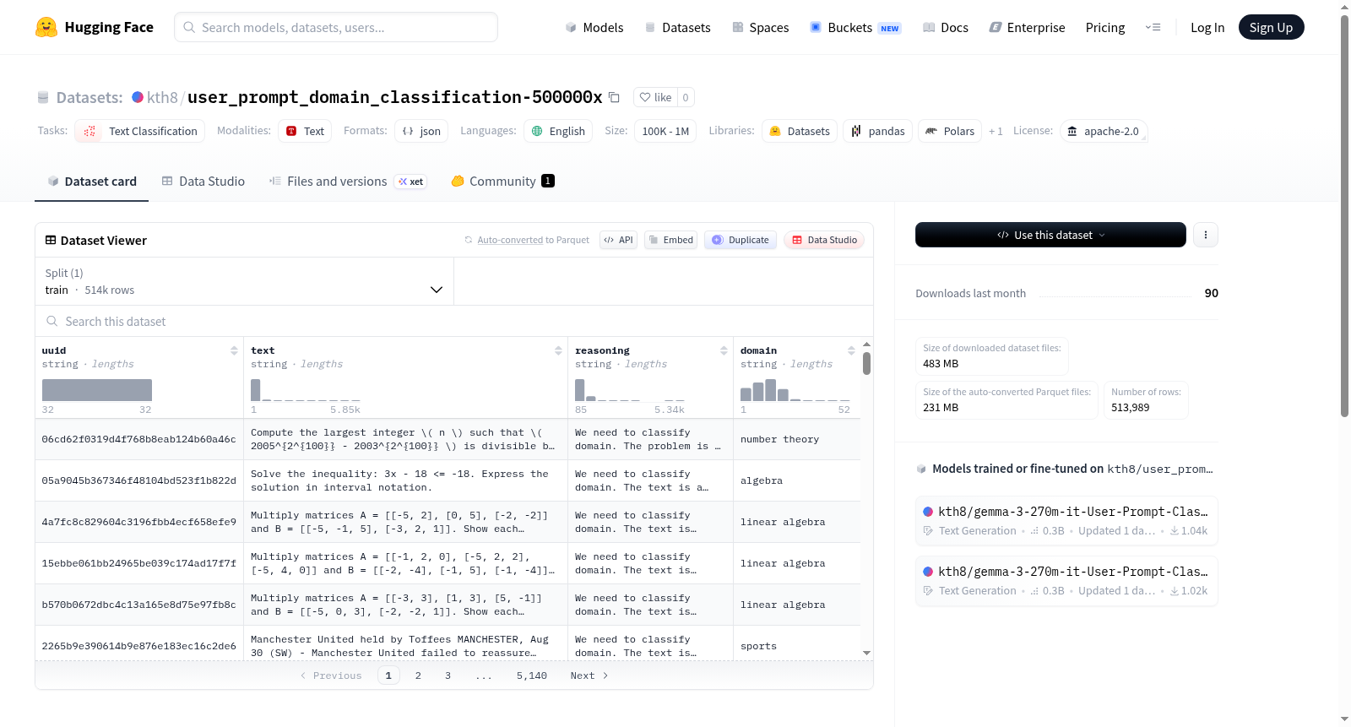Click the Sign Up button
This screenshot has height=727, width=1351.
coord(1271,28)
